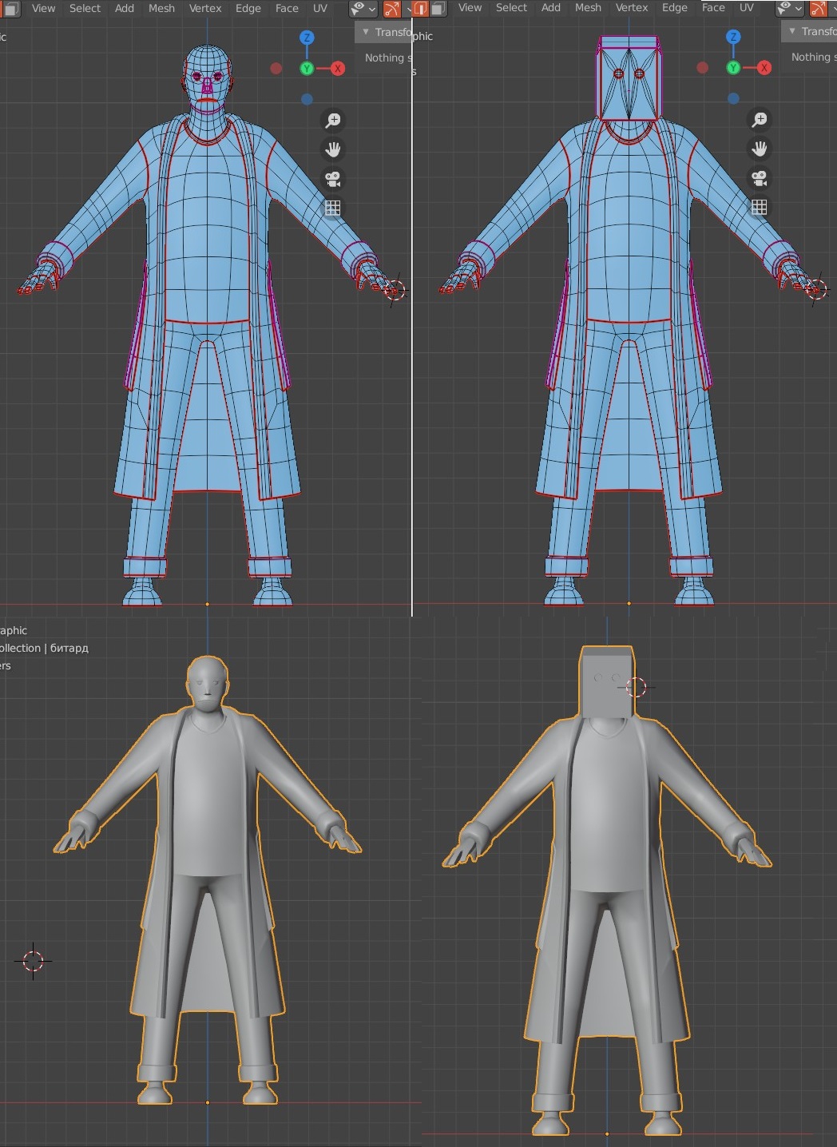Open Face menu in round-head model viewport
Screen dimensions: 837x1147
[287, 8]
